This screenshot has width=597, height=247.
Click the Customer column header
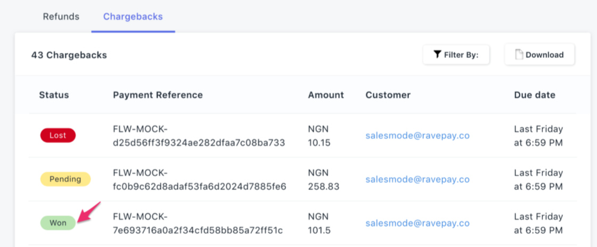tap(388, 95)
